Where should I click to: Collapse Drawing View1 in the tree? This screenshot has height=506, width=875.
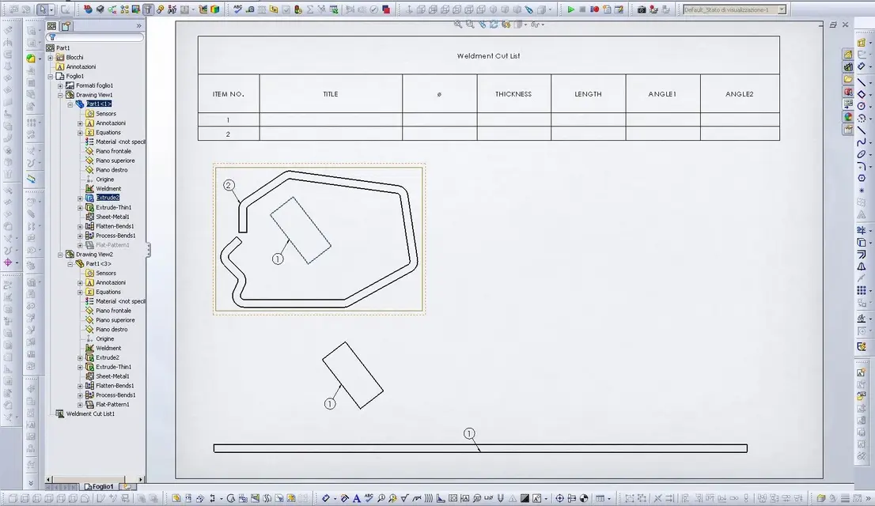pos(60,96)
